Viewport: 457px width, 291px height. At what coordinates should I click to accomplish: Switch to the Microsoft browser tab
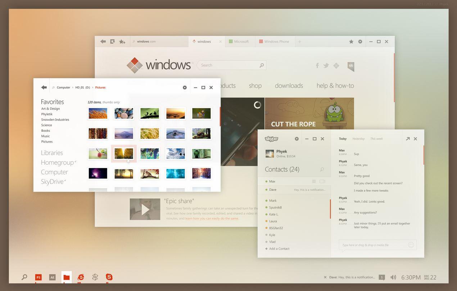(x=239, y=41)
